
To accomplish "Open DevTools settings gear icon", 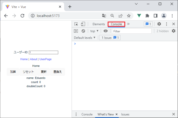I will 159,24.
